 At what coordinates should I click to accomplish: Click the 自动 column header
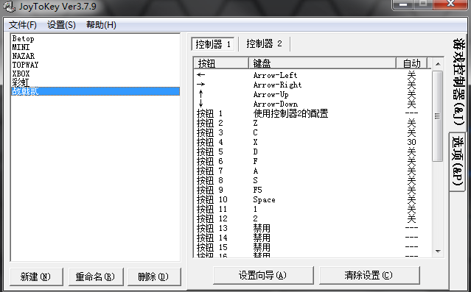tap(412, 63)
